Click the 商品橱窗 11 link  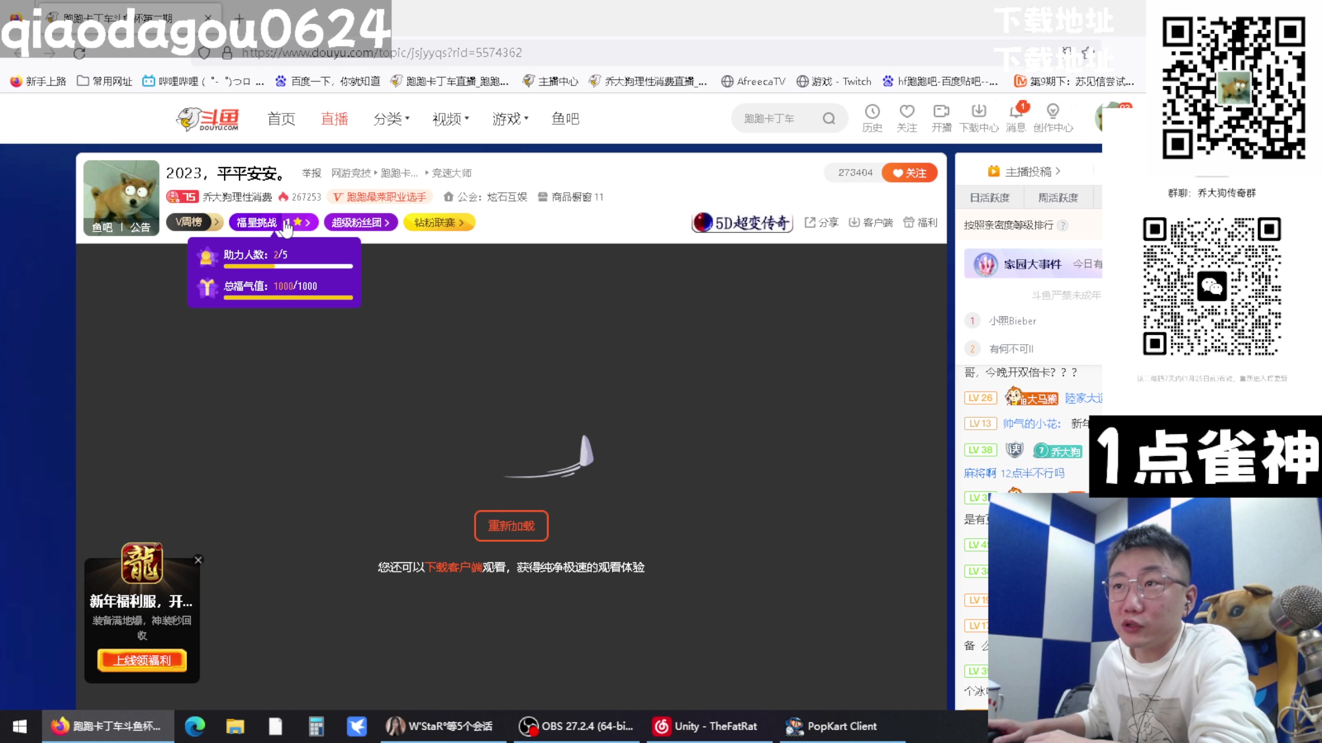pos(571,197)
